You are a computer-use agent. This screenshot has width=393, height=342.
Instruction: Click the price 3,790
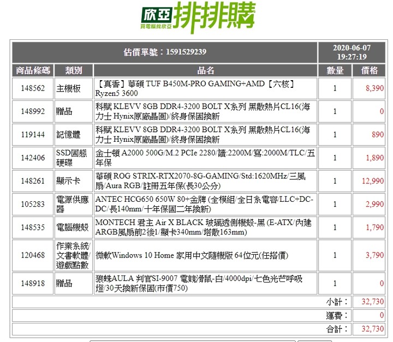pyautogui.click(x=374, y=255)
